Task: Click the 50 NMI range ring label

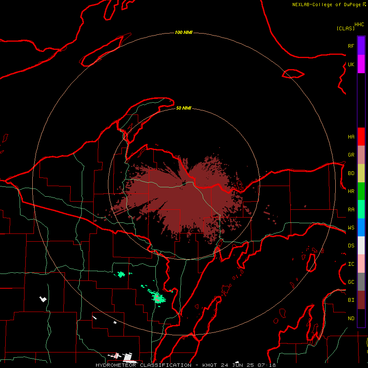Action: click(x=184, y=108)
